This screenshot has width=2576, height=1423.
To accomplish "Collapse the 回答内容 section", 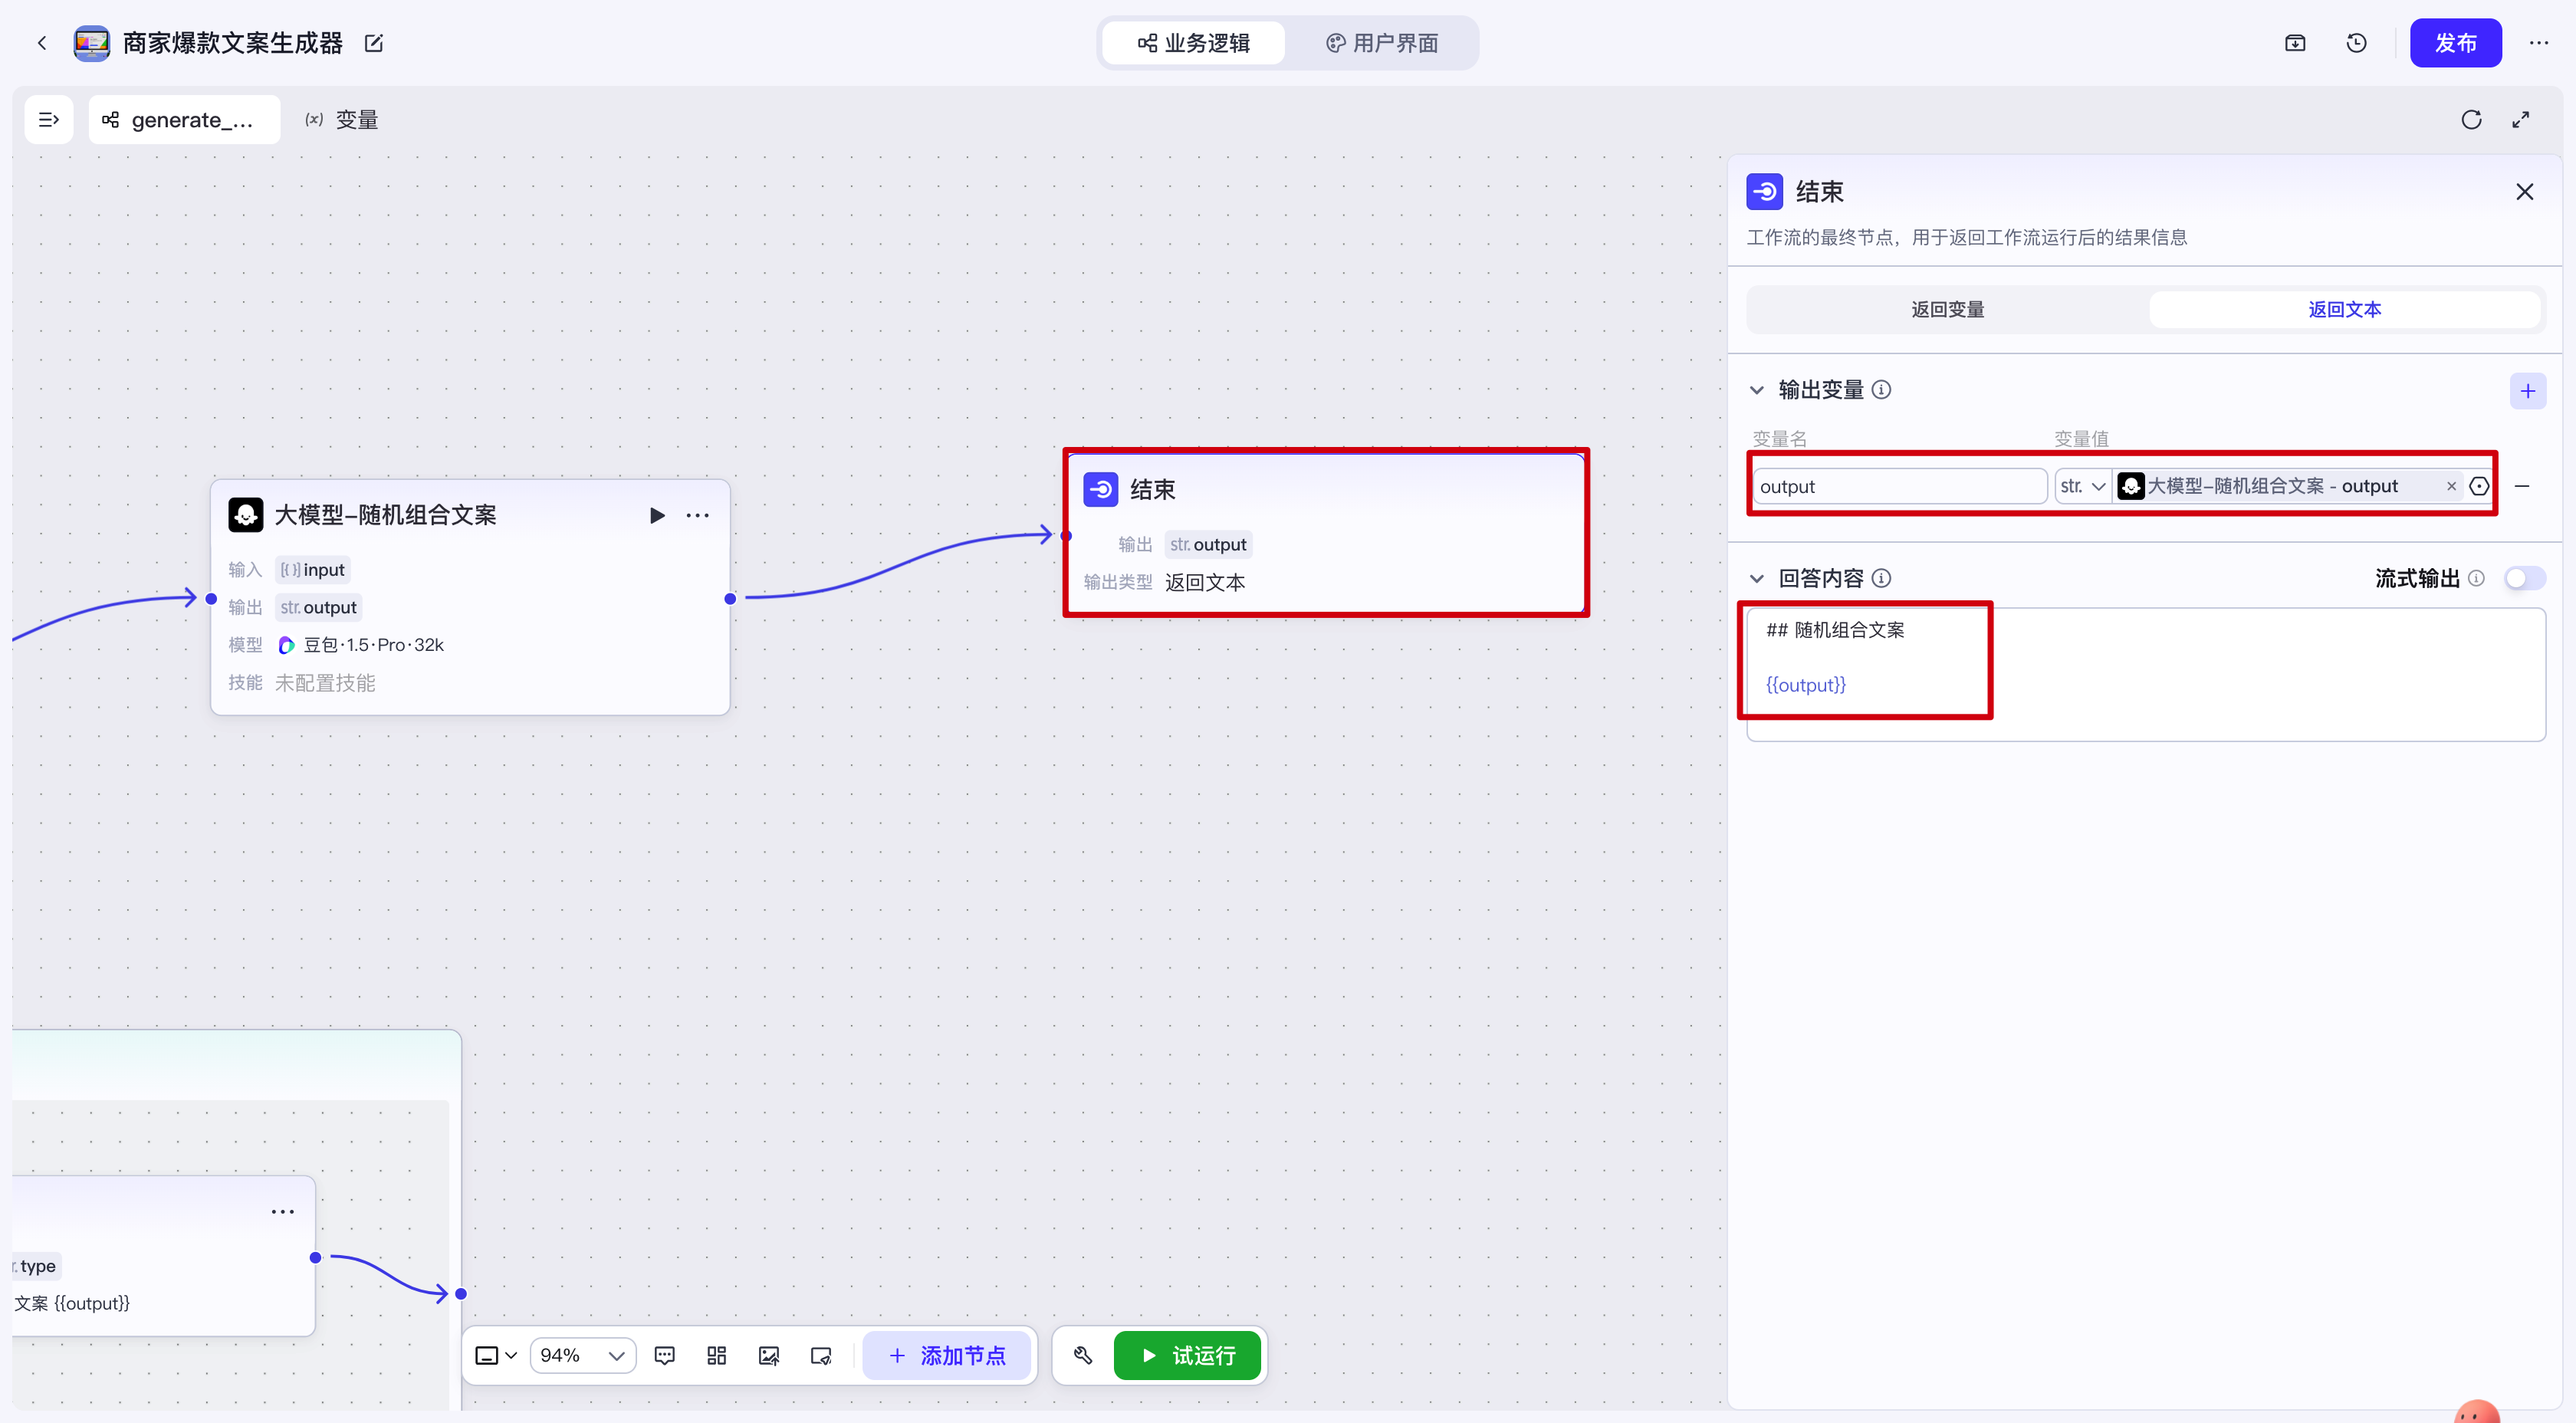I will pyautogui.click(x=1757, y=578).
